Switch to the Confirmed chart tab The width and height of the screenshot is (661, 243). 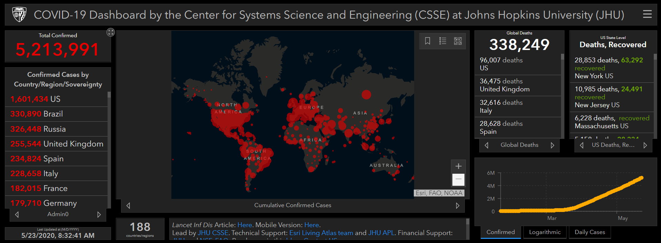coord(501,232)
